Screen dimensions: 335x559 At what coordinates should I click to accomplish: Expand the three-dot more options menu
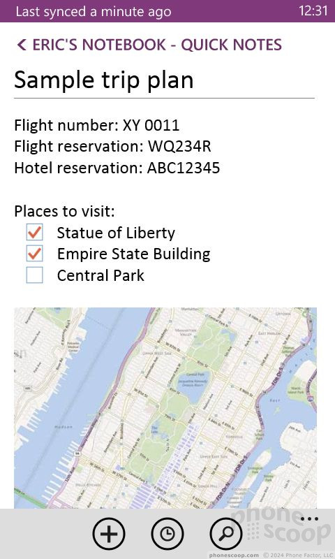tap(309, 518)
